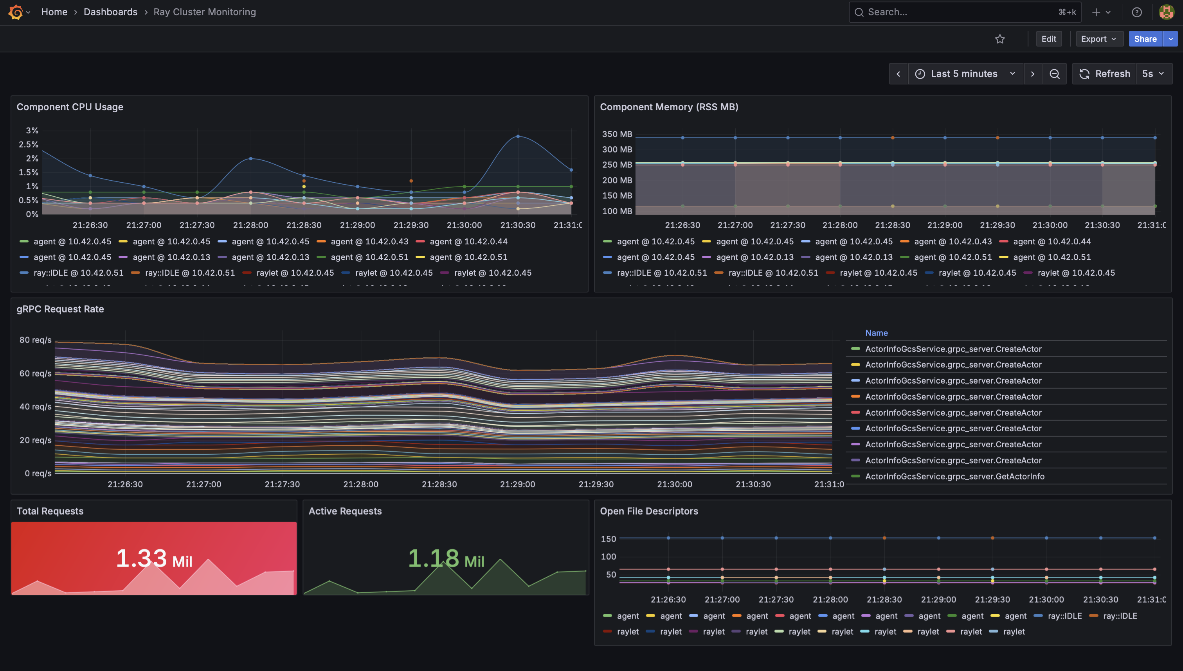
Task: Click the Refresh dashboard button
Action: coord(1104,74)
